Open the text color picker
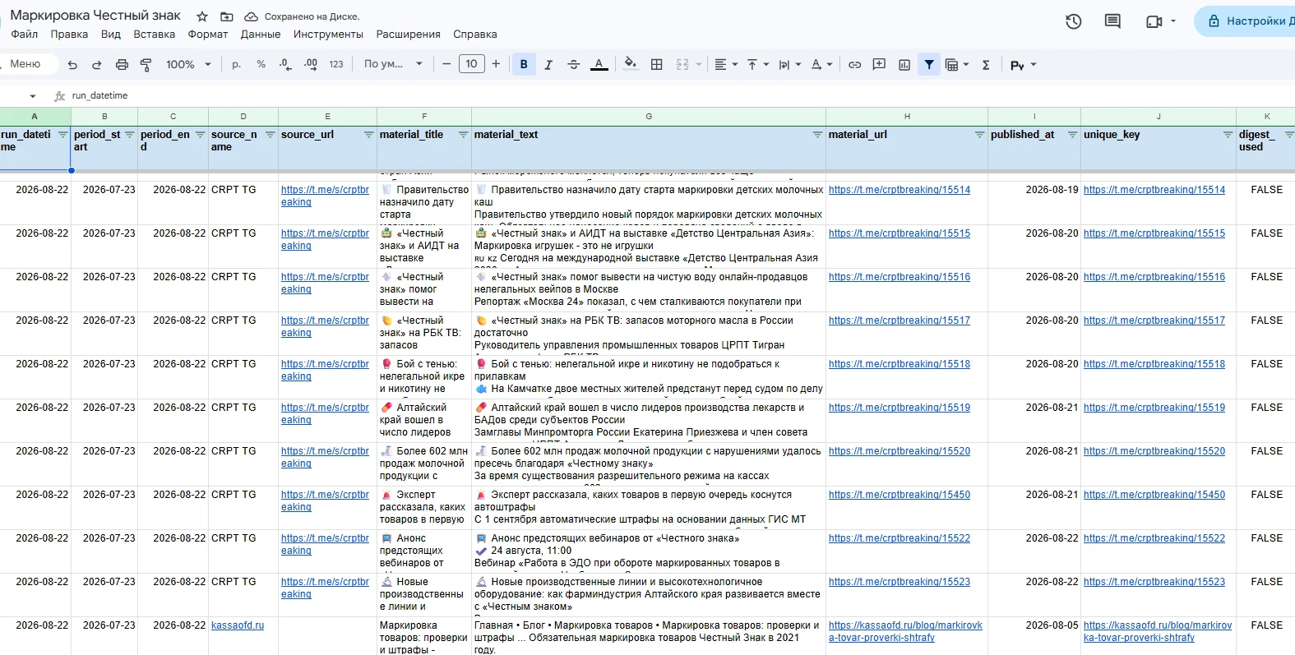 [599, 64]
